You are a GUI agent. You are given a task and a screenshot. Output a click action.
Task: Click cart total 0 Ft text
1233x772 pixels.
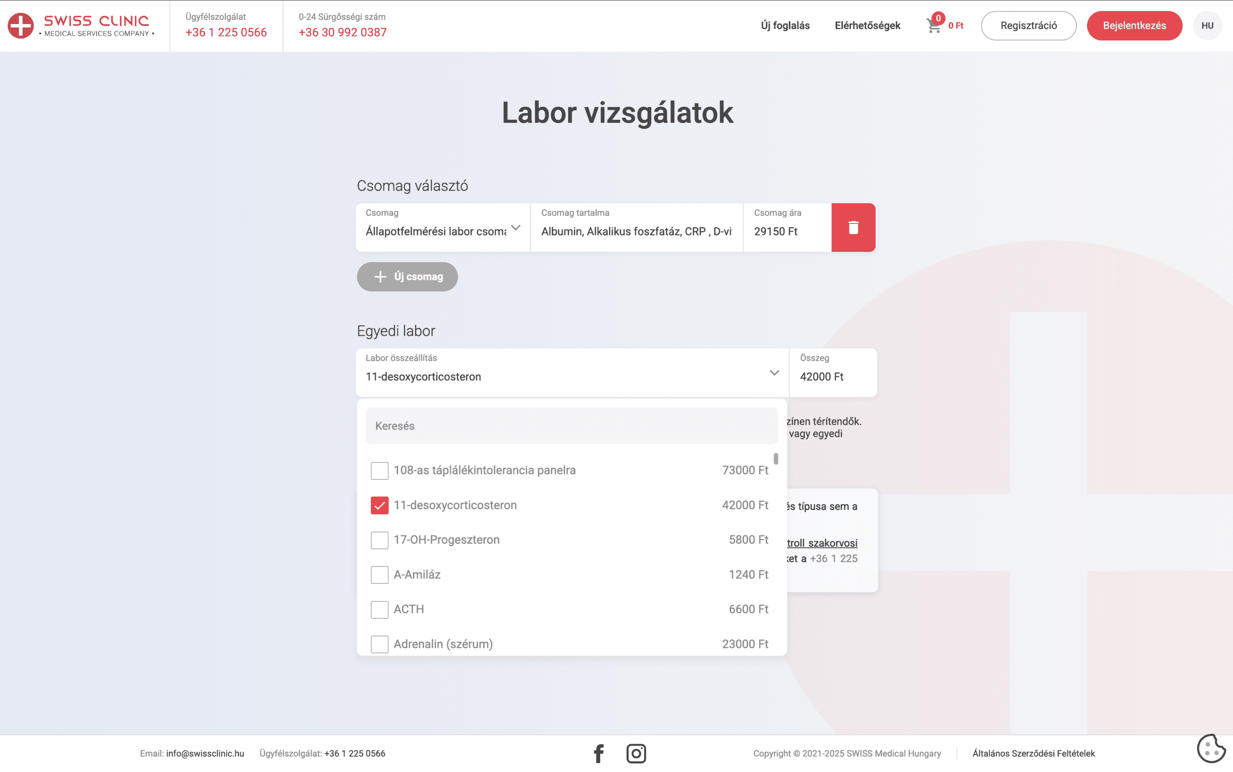pos(955,26)
